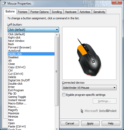Click the list scrollbar down arrow
The image size is (124, 130).
click(x=57, y=129)
